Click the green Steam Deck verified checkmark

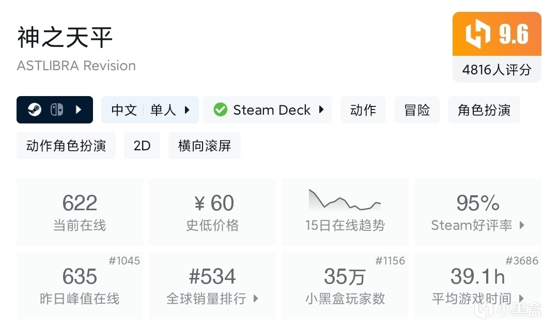221,110
